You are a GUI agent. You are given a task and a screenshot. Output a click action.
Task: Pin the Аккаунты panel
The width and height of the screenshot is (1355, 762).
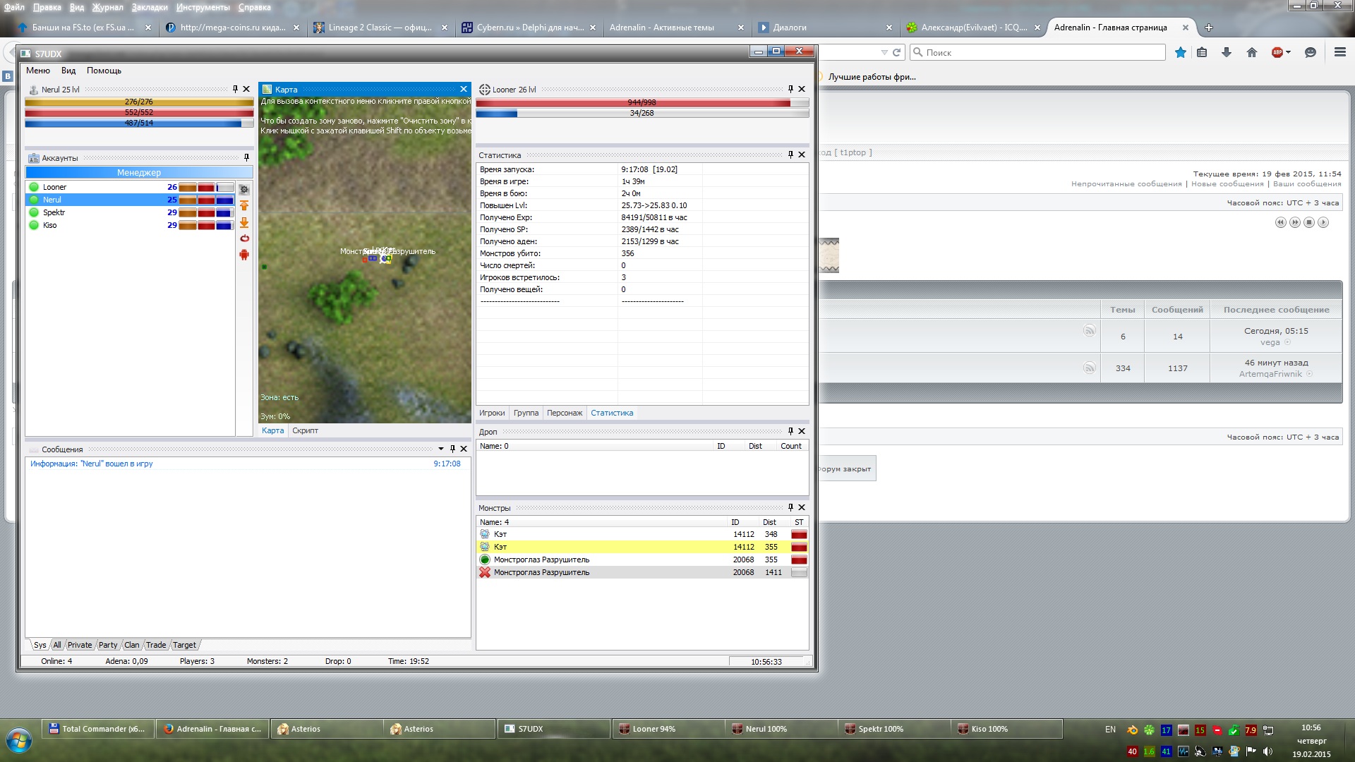(x=246, y=157)
